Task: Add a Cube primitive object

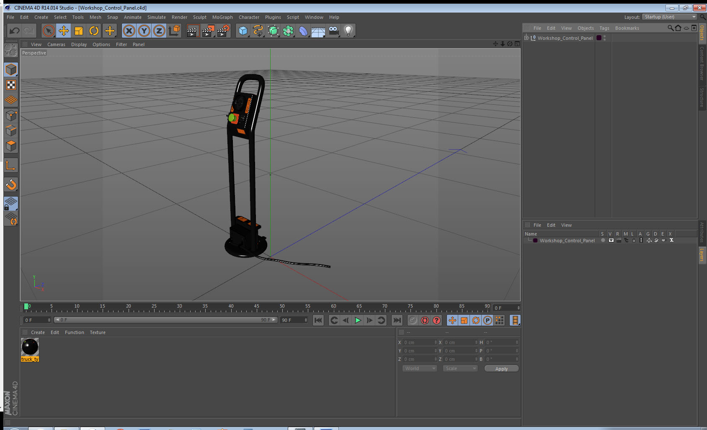Action: (243, 31)
